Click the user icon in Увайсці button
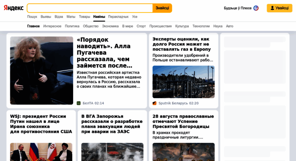Viewport: 296px width, 161px height. click(x=272, y=8)
